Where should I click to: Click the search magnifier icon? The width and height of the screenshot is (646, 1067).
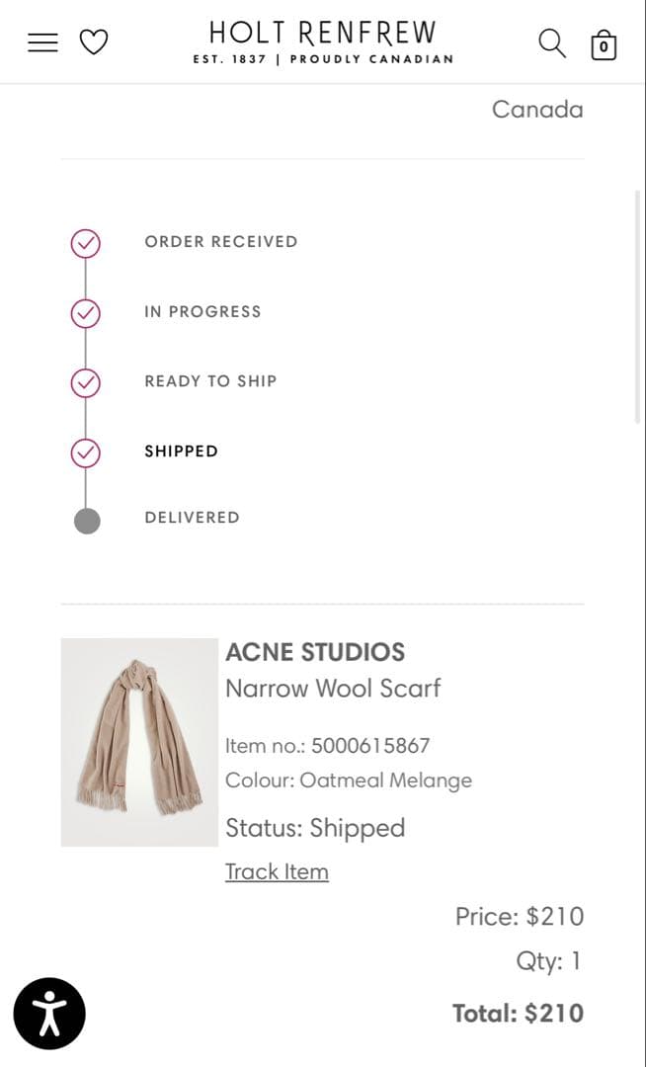(x=552, y=43)
